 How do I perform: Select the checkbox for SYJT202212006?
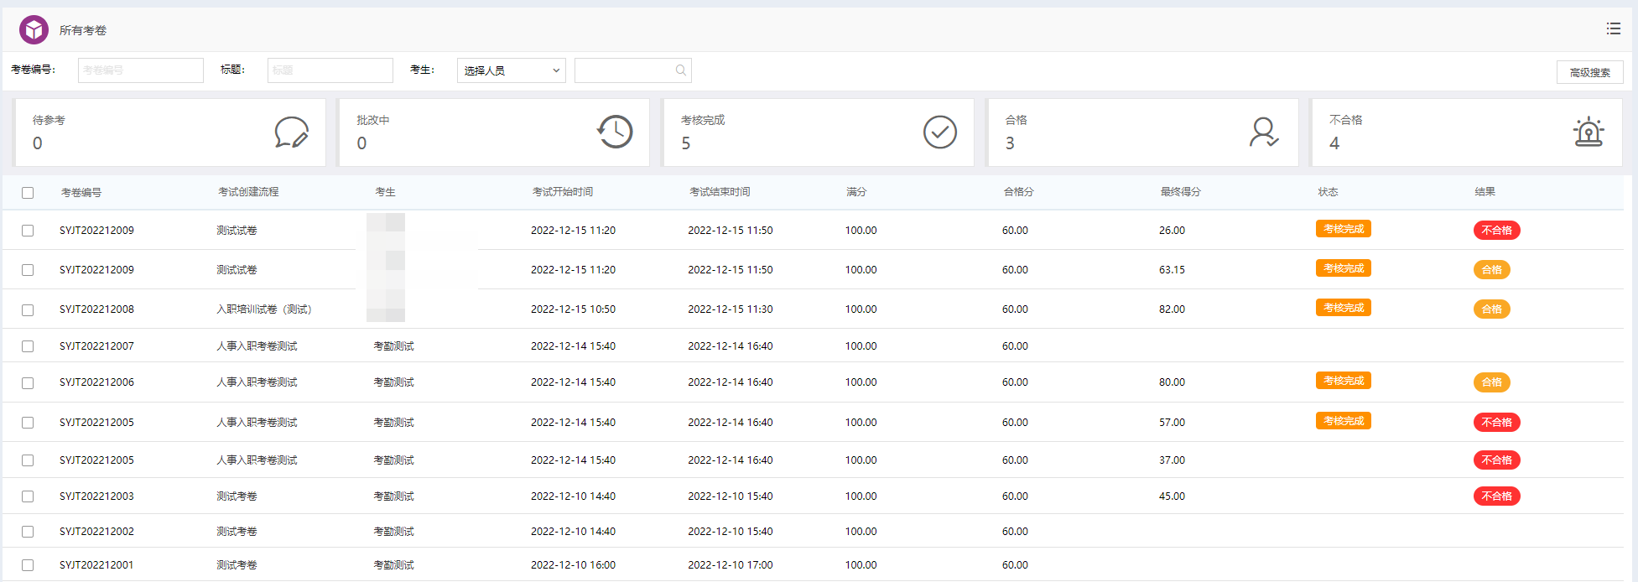pyautogui.click(x=28, y=383)
